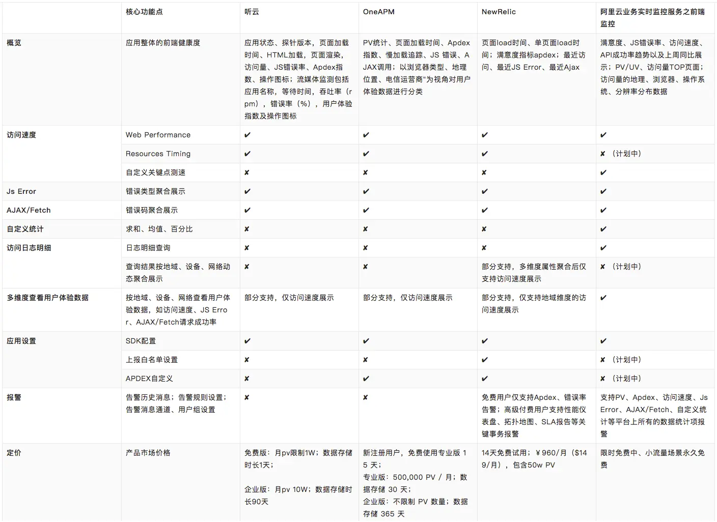Image resolution: width=717 pixels, height=522 pixels.
Task: Click the 访问日志明细 row label
Action: pos(29,248)
